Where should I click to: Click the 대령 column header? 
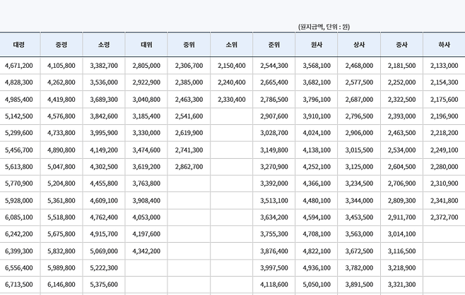19,44
